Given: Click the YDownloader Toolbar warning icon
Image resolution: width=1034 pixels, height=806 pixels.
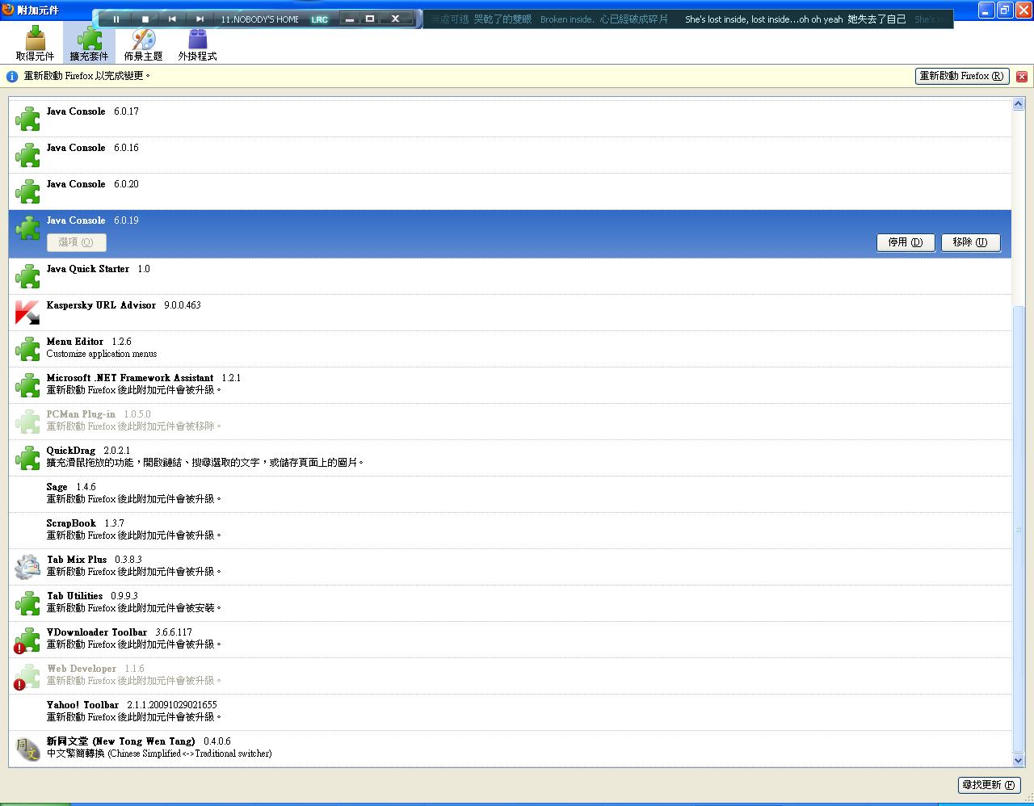Looking at the screenshot, I should pos(19,648).
